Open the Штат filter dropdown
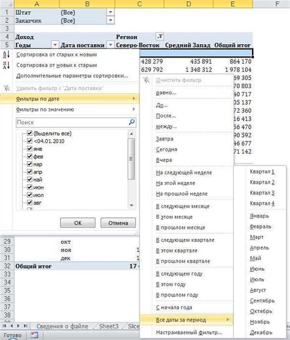Image resolution: width=290 pixels, height=340 pixels. click(111, 12)
